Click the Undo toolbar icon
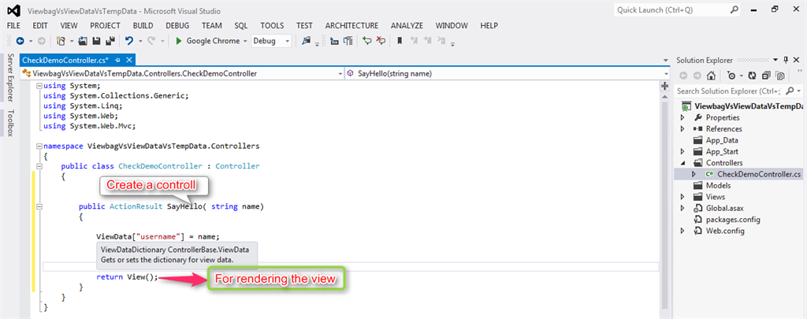Screen dimensions: 807x319 pyautogui.click(x=129, y=41)
